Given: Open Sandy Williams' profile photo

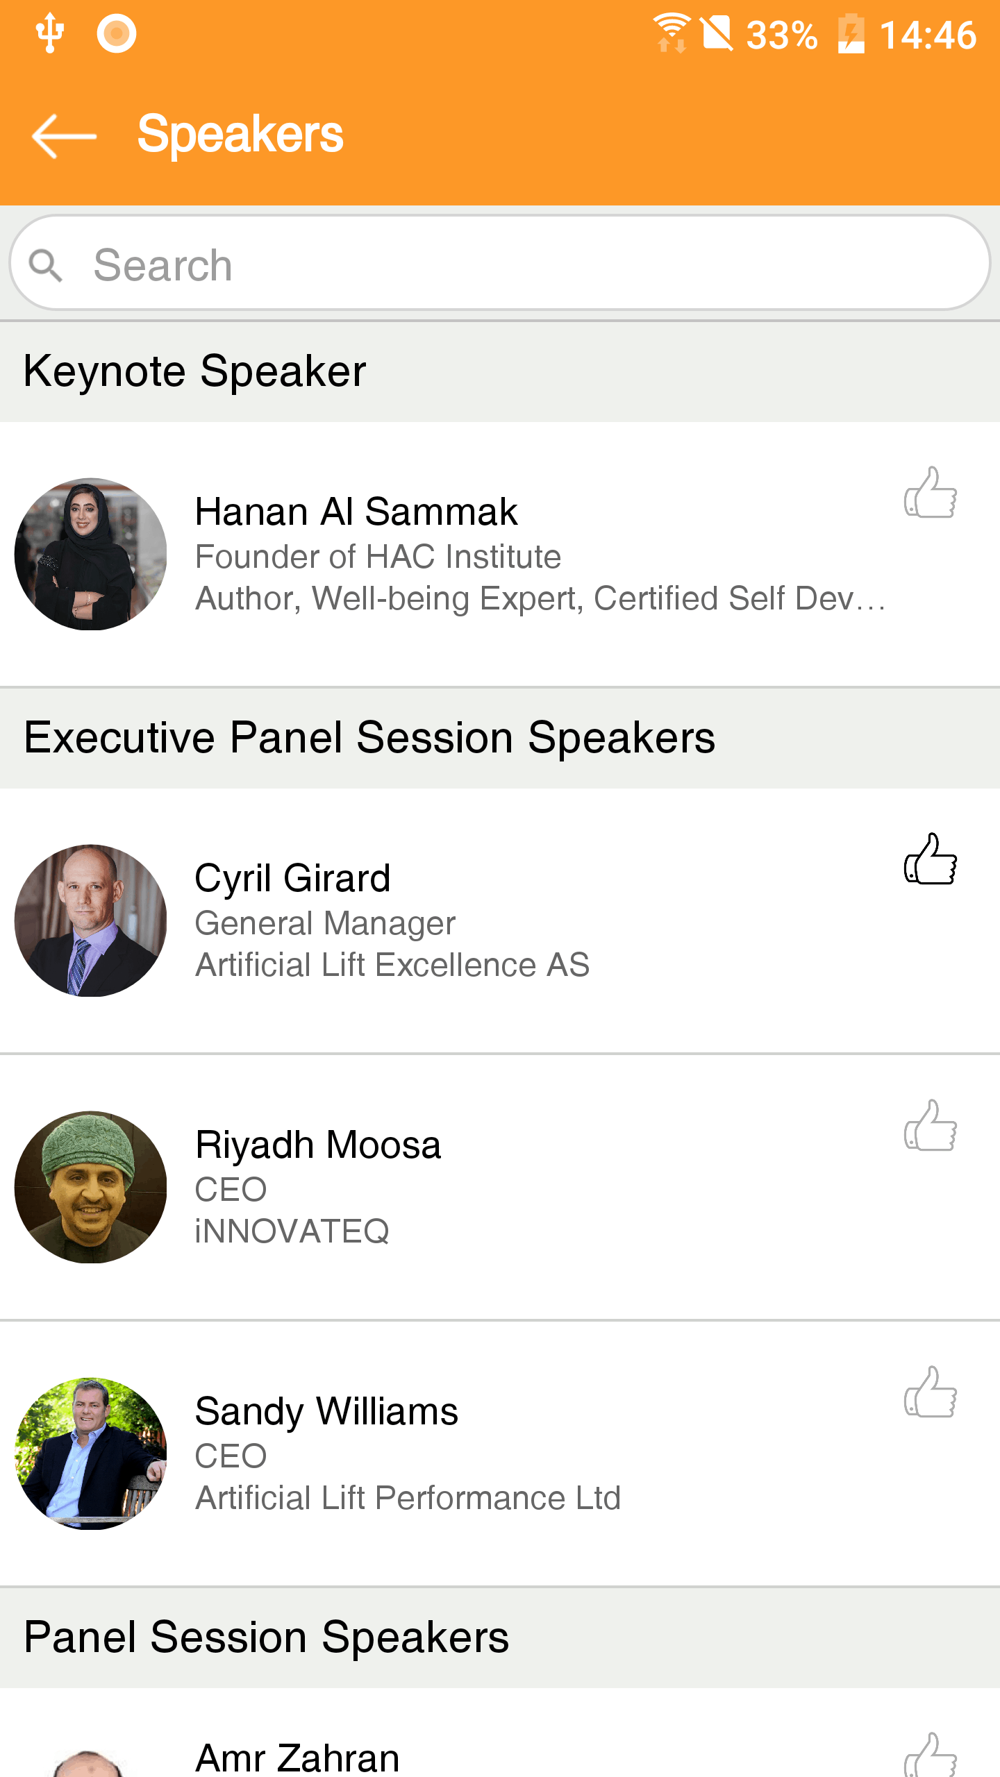Looking at the screenshot, I should [90, 1454].
